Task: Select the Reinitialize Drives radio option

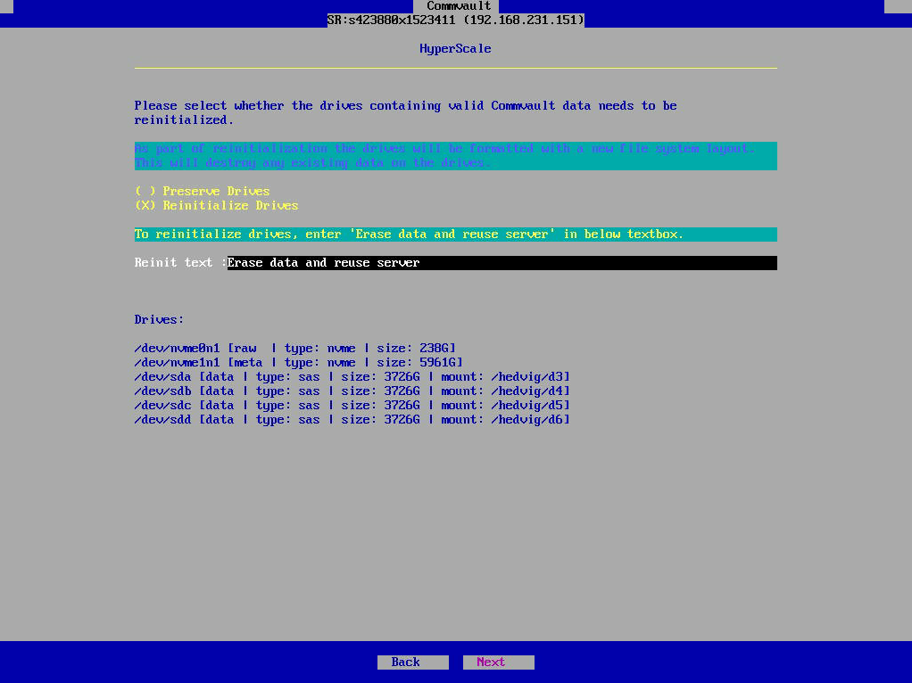Action: [216, 205]
